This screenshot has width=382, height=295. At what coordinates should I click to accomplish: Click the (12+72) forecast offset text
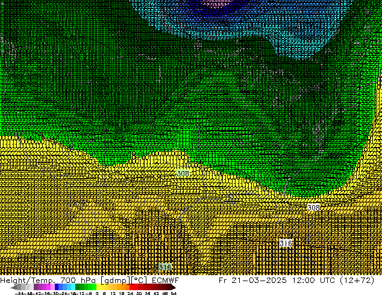[x=357, y=281]
